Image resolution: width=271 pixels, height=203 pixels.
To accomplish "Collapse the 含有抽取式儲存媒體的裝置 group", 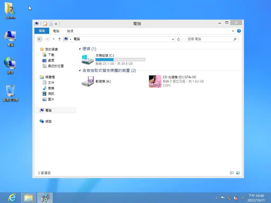I will [x=80, y=70].
